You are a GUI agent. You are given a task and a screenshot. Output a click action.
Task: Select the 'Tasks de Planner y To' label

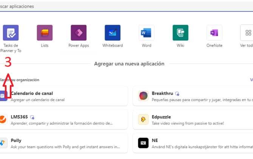tap(11, 48)
